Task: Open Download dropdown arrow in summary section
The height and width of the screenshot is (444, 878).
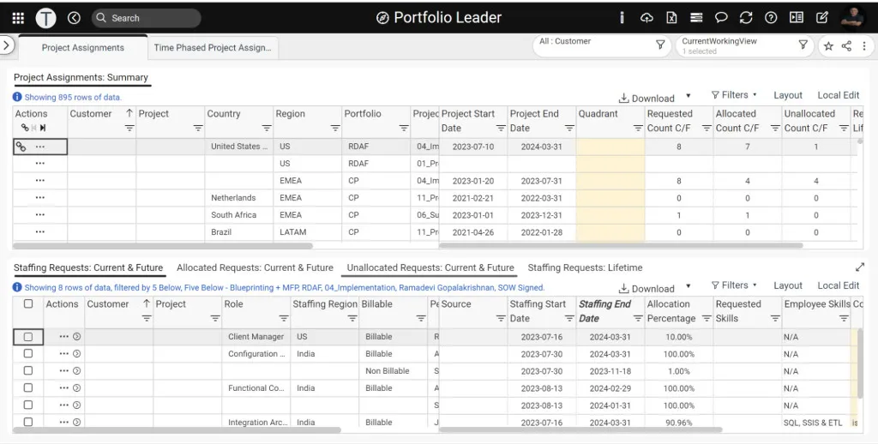Action: coord(689,96)
